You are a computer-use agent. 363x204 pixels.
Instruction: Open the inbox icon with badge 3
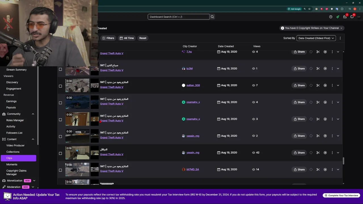click(345, 17)
